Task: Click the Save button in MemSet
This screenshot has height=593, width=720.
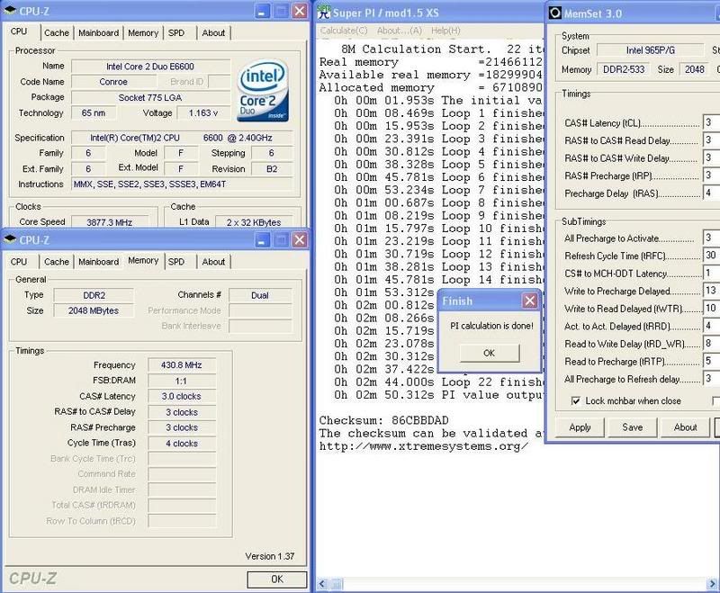Action: click(633, 427)
